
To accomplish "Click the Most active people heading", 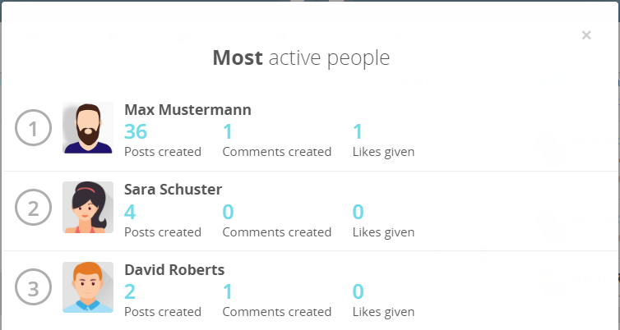I will coord(301,58).
